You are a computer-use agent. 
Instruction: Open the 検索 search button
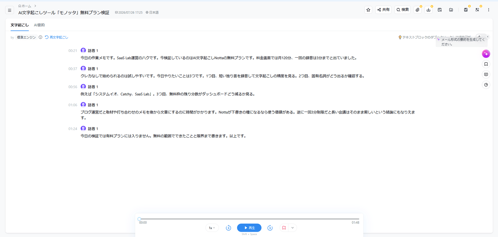click(x=402, y=10)
